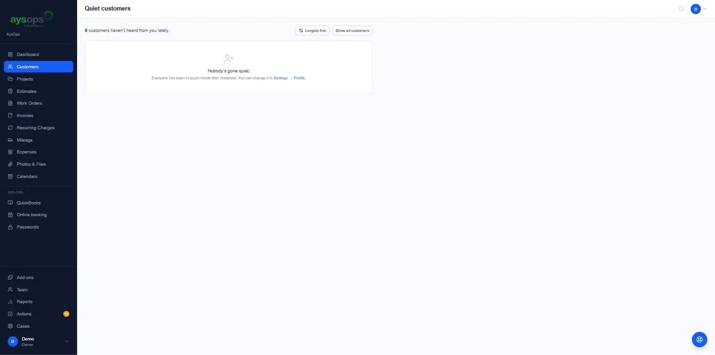The height and width of the screenshot is (355, 715).
Task: Click the 'AysOps' company name under logo
Action: [13, 35]
